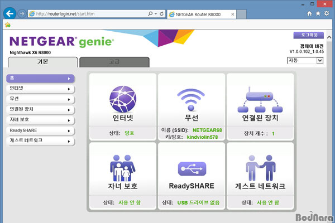
Task: Maximize the browser window
Action: tap(312, 4)
